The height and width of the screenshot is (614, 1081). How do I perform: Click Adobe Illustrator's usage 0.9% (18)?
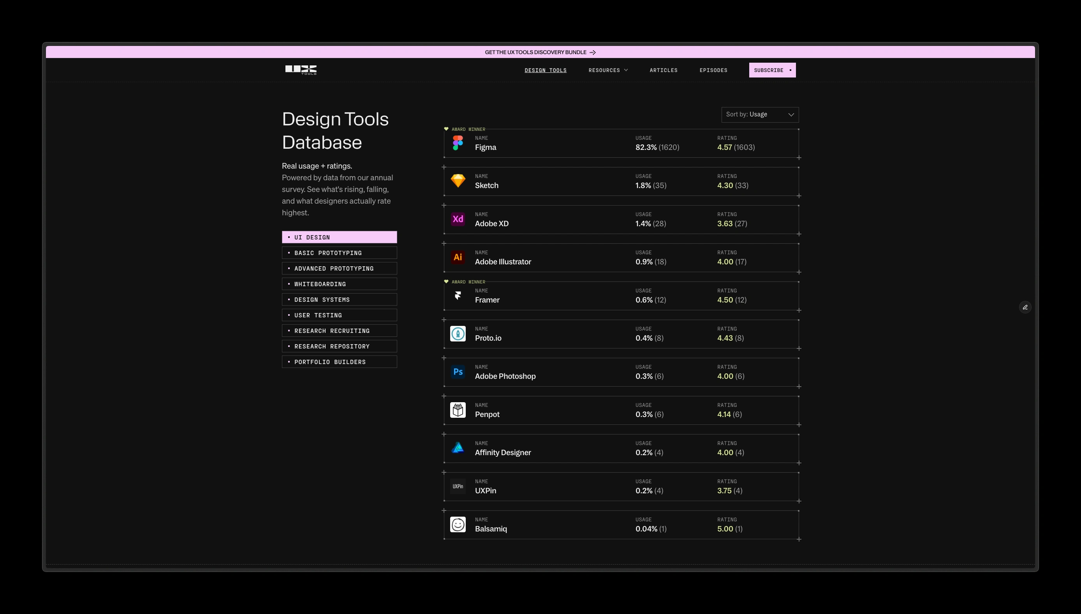[651, 262]
